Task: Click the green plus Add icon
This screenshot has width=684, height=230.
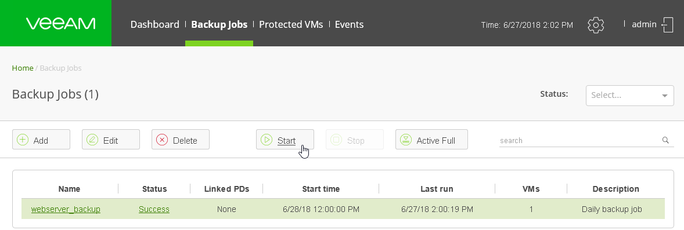Action: 22,140
